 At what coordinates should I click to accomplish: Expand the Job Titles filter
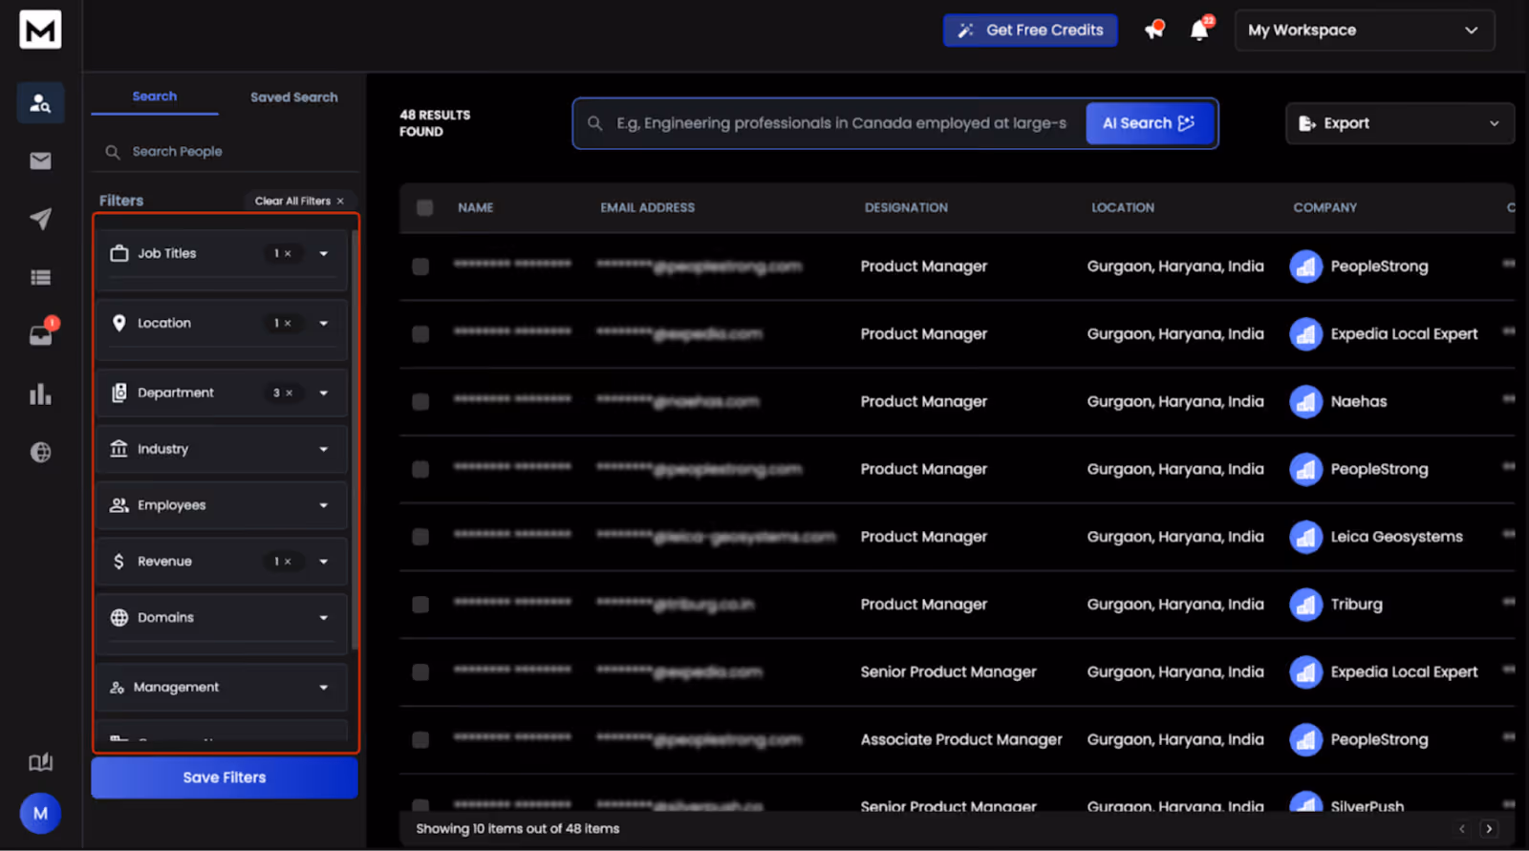click(324, 253)
